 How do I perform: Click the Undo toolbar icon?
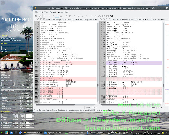92,16
